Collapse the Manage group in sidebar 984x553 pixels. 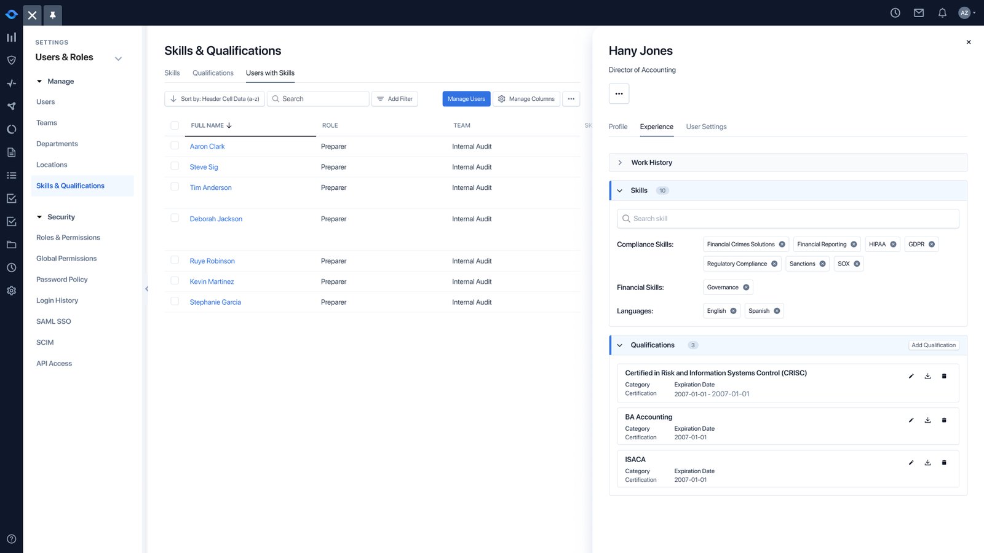point(39,81)
